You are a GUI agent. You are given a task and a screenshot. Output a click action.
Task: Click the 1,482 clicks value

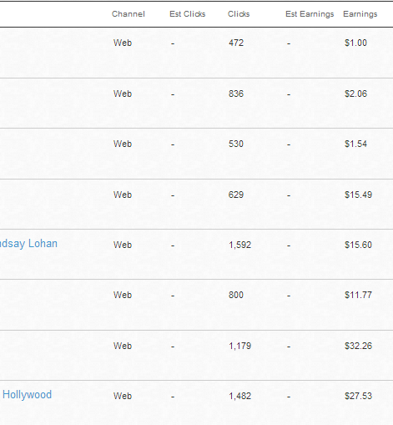point(239,396)
